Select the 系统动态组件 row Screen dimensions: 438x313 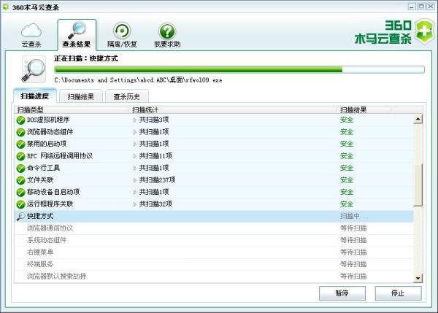click(x=214, y=240)
